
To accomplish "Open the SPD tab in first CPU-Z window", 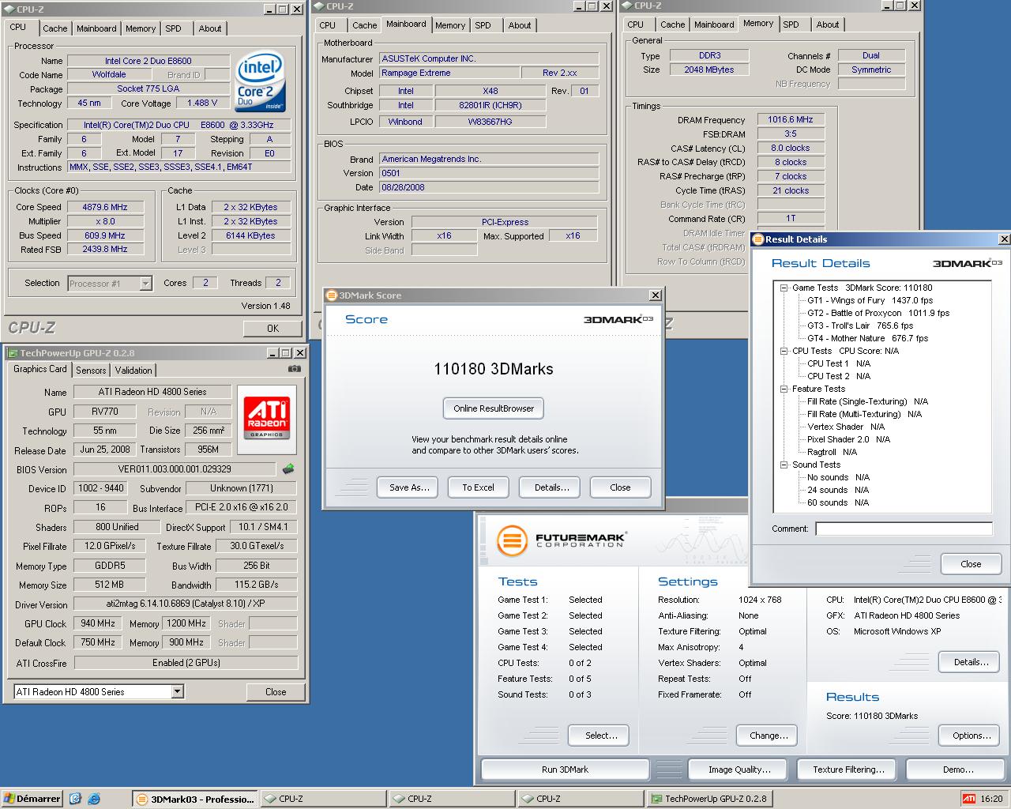I will tap(173, 28).
